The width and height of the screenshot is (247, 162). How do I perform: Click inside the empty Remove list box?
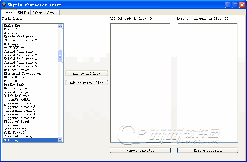click(x=208, y=83)
